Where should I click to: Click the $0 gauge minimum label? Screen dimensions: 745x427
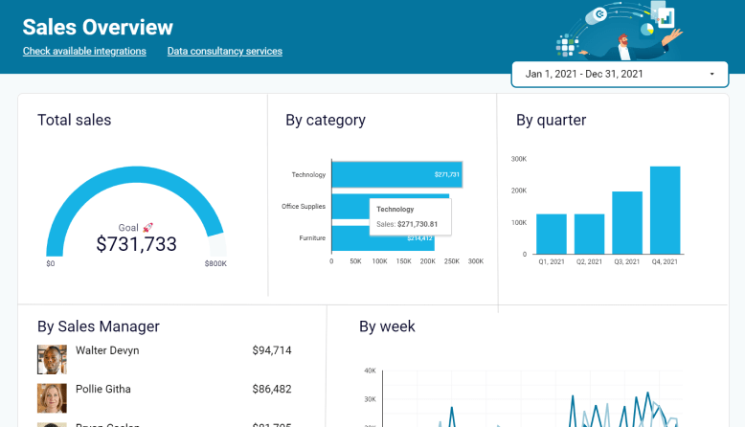(51, 263)
